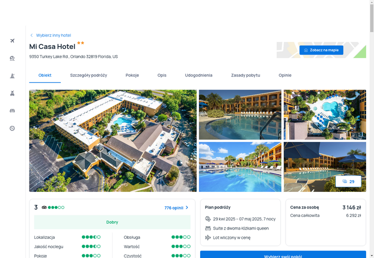This screenshot has height=258, width=374.
Task: Select the lighthouse city-break sidebar icon
Action: click(13, 76)
